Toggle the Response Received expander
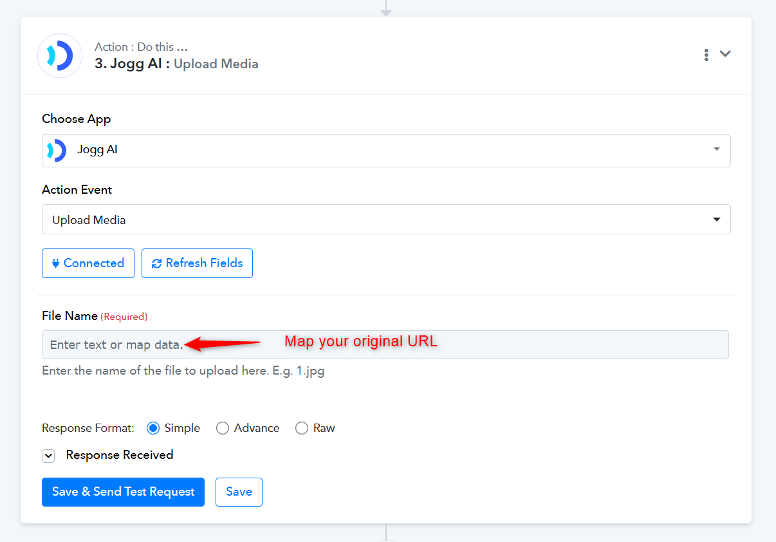Screen dimensions: 776x542 48,456
